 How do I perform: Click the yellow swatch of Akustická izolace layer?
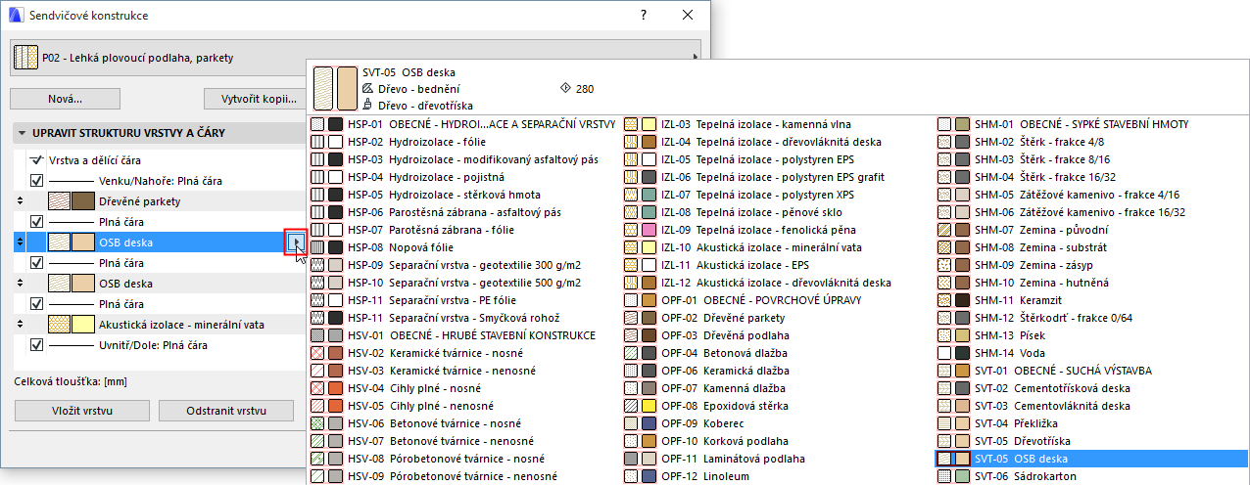click(x=82, y=325)
